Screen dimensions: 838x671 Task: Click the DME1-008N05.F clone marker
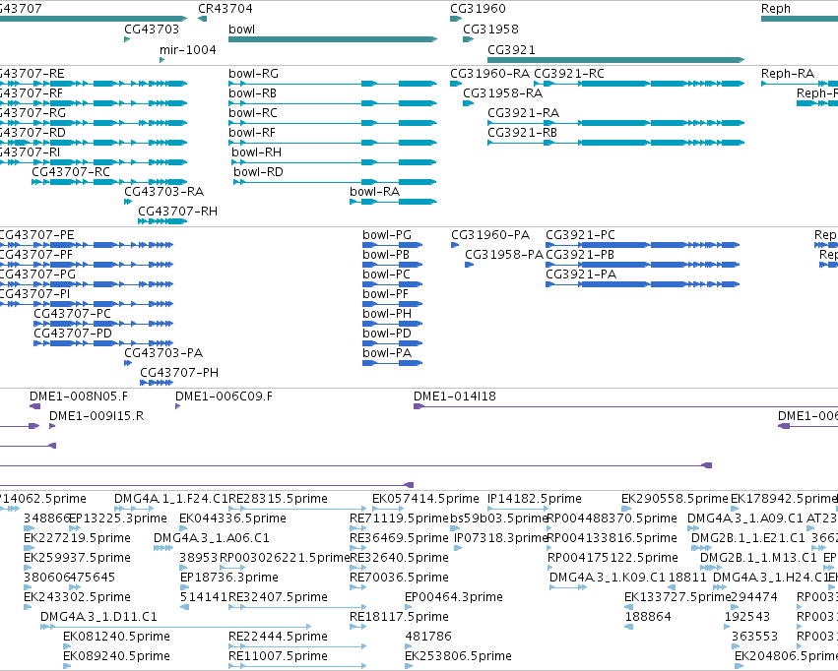coord(34,406)
